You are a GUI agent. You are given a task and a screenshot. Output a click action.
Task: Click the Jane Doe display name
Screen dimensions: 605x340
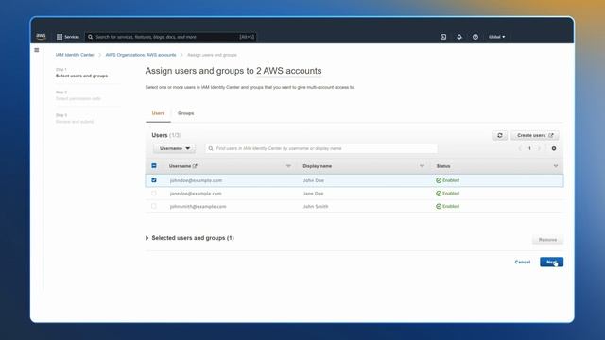pos(313,194)
